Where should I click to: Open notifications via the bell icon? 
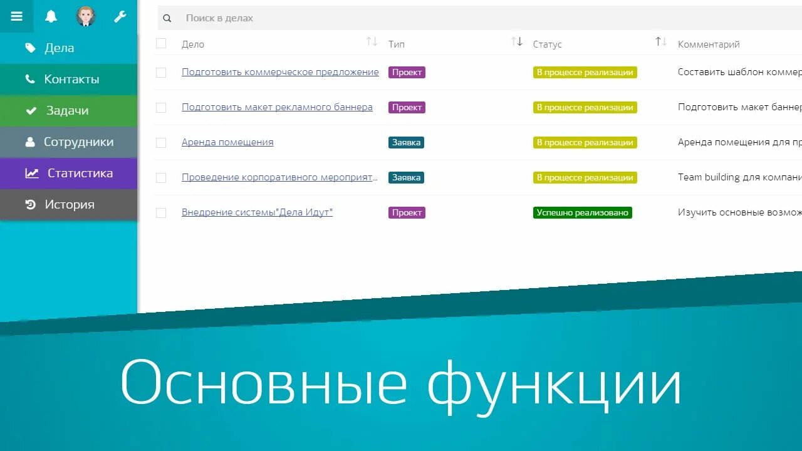point(50,16)
